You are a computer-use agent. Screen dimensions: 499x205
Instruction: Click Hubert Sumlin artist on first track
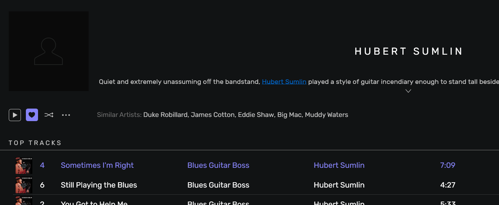[x=339, y=165]
